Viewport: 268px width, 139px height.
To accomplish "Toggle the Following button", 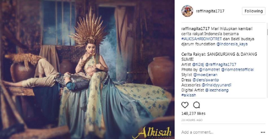I will 254,11.
